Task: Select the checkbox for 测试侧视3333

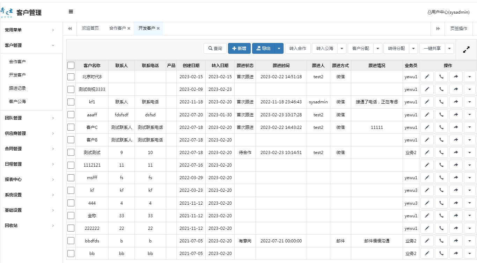Action: [x=71, y=89]
